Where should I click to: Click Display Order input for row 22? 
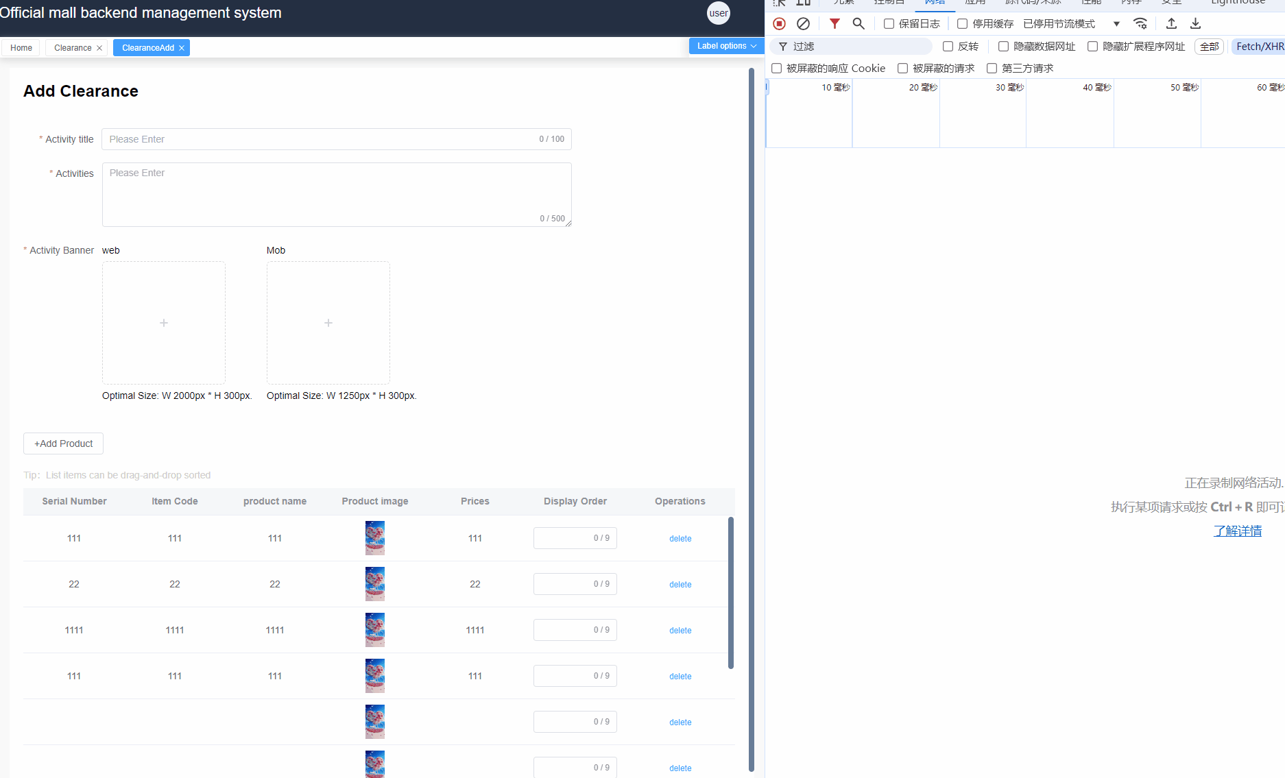[x=575, y=584]
